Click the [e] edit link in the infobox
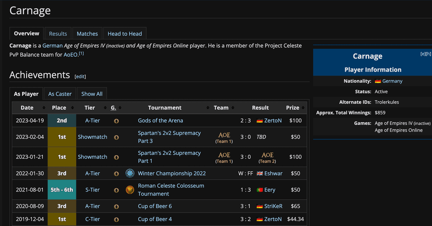The width and height of the screenshot is (432, 226). point(423,54)
